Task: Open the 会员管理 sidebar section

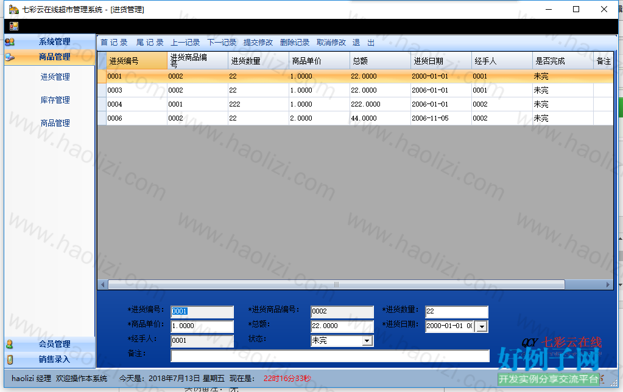Action: coord(50,345)
